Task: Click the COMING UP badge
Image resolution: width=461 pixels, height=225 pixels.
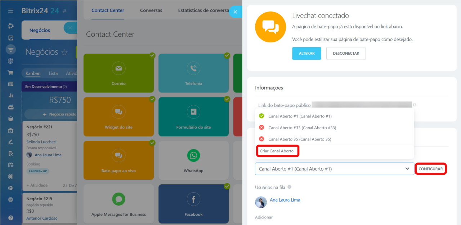Action: 38,171
